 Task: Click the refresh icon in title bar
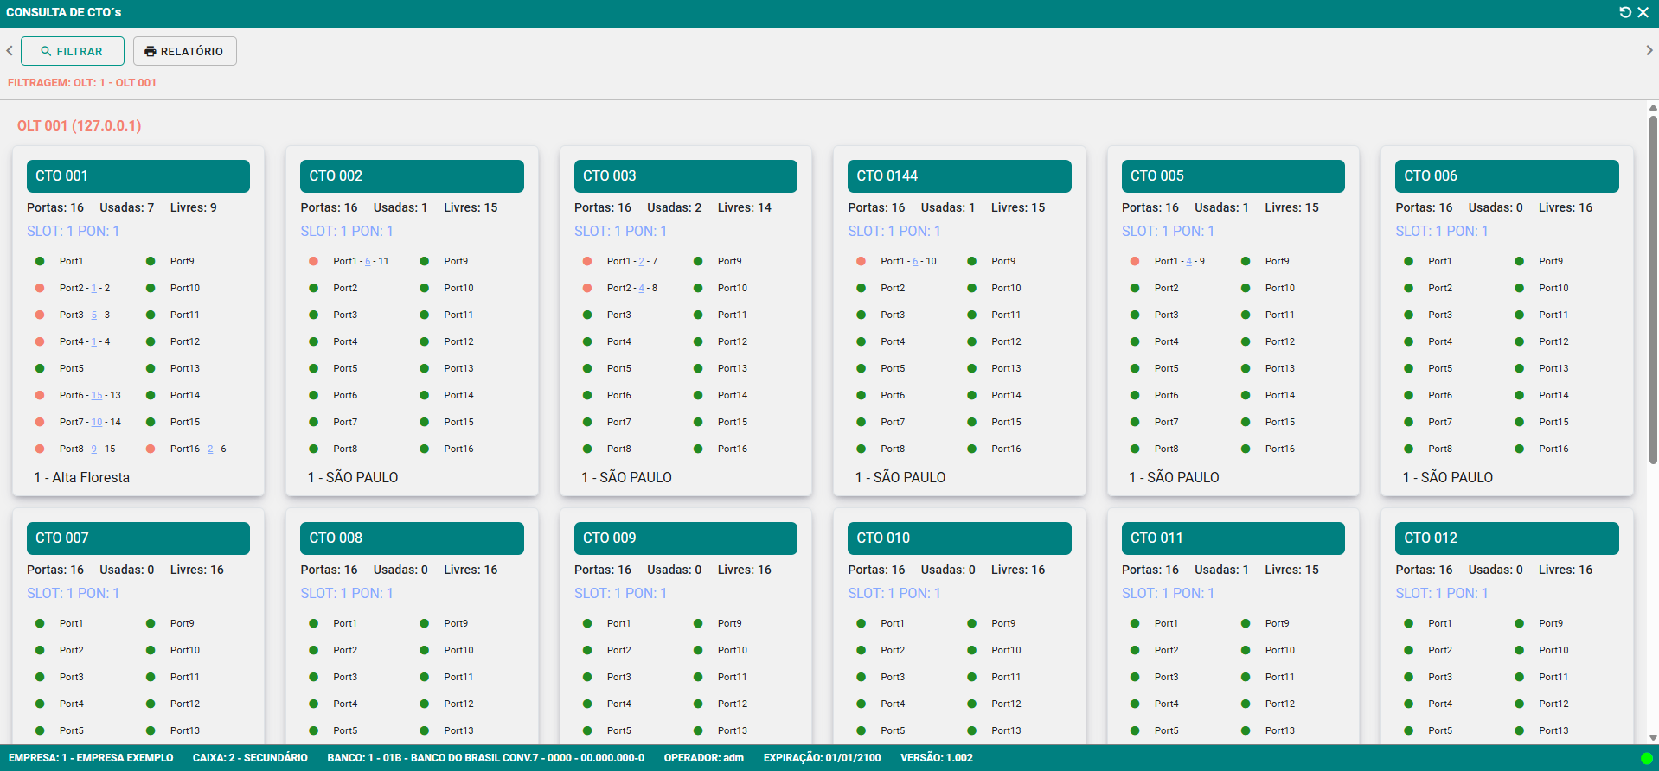[1624, 12]
